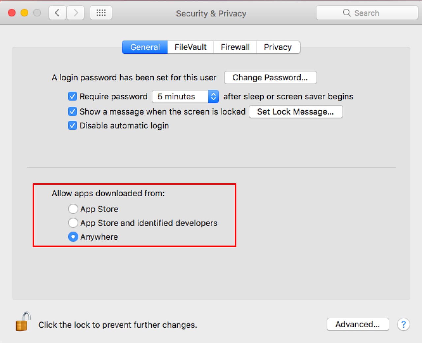This screenshot has height=343, width=422.
Task: Click the magnifying glass search icon
Action: click(x=347, y=13)
